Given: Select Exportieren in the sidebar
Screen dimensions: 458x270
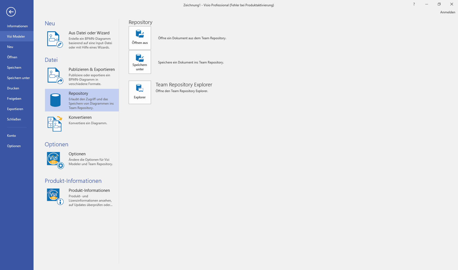Looking at the screenshot, I should tap(17, 109).
